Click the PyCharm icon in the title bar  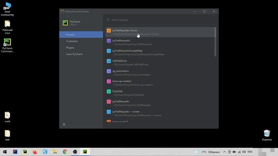62,11
